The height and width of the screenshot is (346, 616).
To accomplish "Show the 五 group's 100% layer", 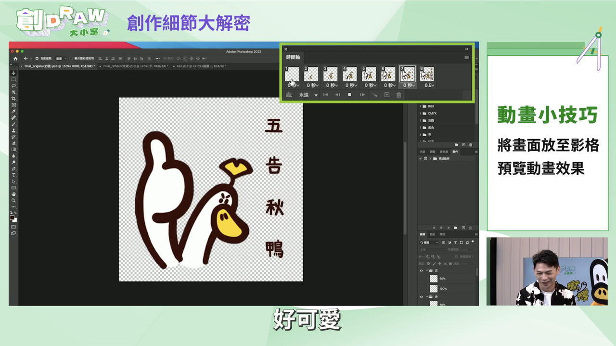I will (x=421, y=289).
